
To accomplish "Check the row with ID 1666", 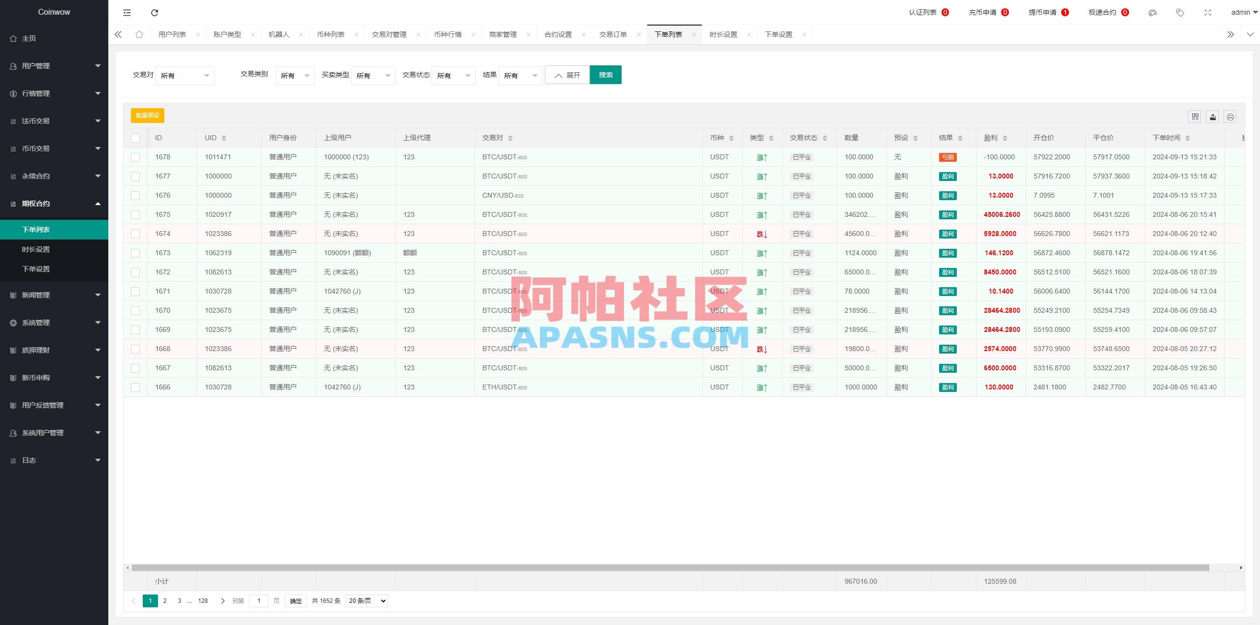I will pyautogui.click(x=135, y=387).
